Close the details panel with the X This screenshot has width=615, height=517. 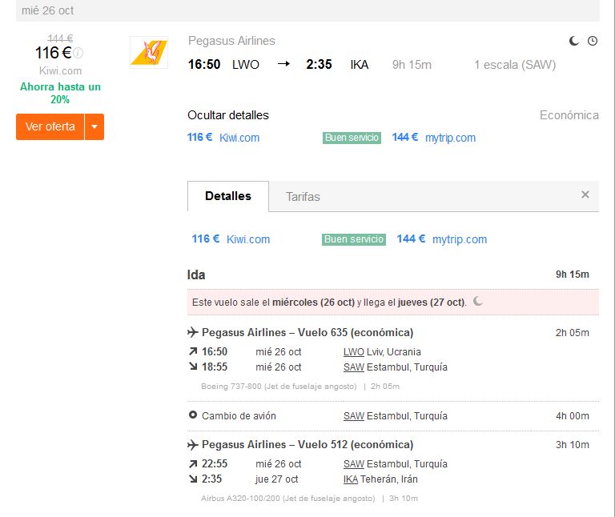pos(585,194)
